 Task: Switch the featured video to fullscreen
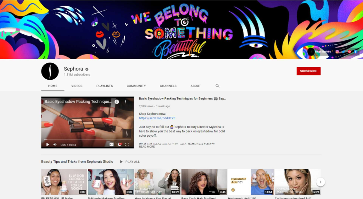pos(127,144)
